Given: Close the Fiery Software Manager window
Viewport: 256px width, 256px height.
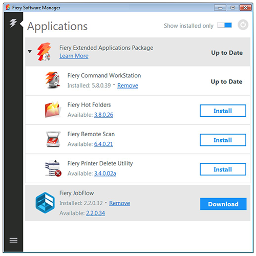Looking at the screenshot, I should click(246, 8).
